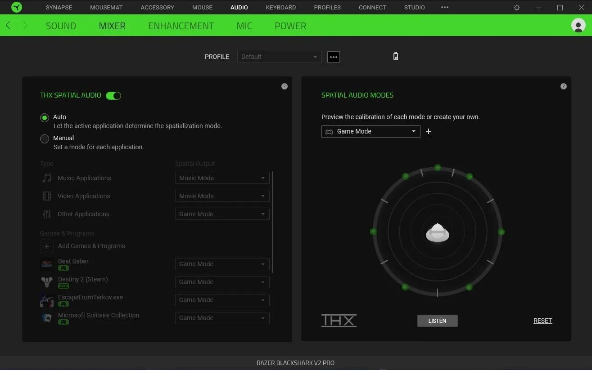The height and width of the screenshot is (370, 592).
Task: Switch to the POWER tab
Action: (290, 26)
